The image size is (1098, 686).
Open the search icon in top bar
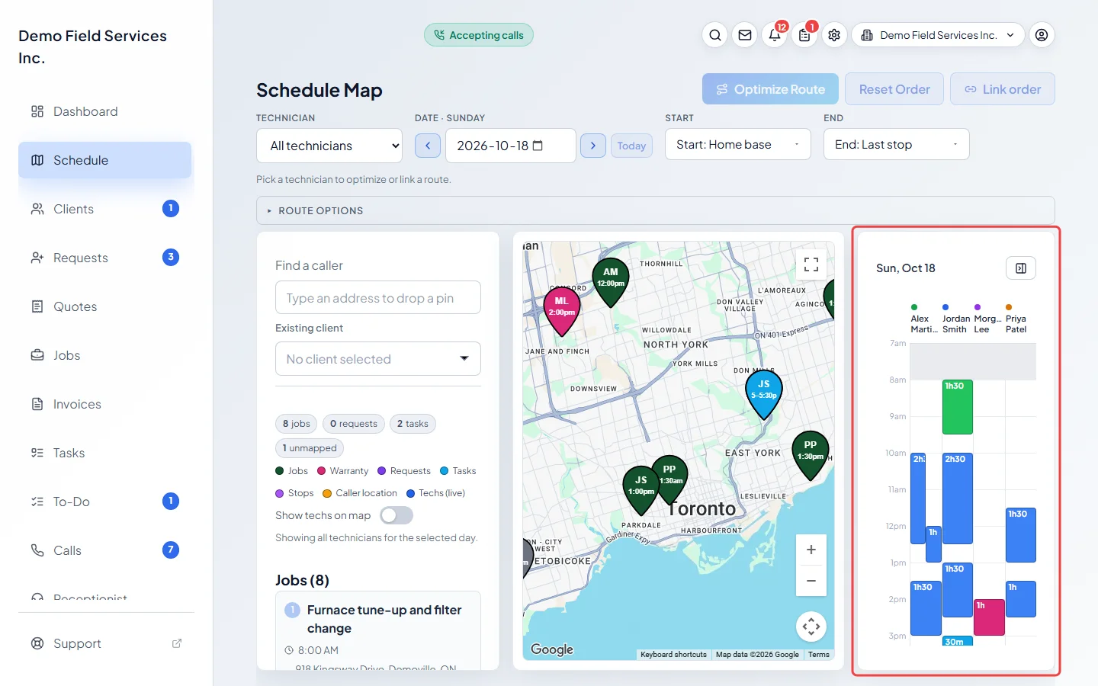(x=714, y=35)
